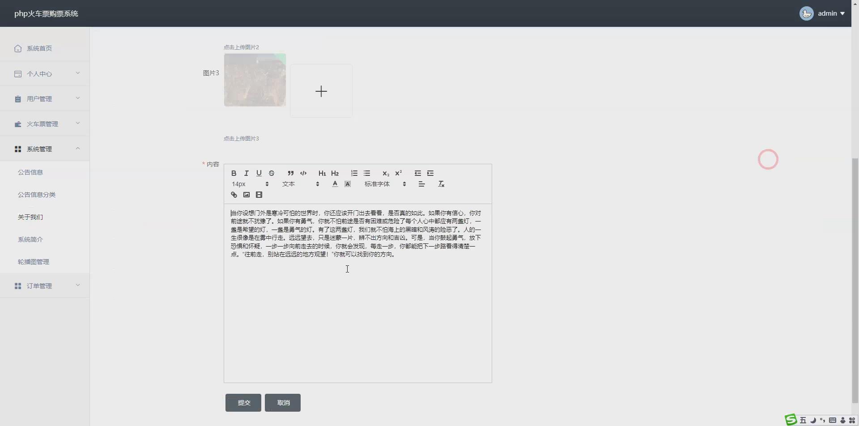Click the plus tile to upload image
Viewport: 859px width, 426px height.
[321, 91]
